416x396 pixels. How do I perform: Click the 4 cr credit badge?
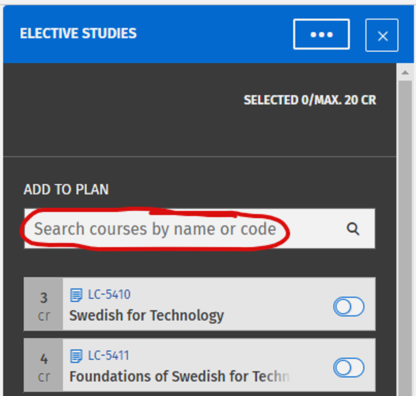click(x=44, y=367)
